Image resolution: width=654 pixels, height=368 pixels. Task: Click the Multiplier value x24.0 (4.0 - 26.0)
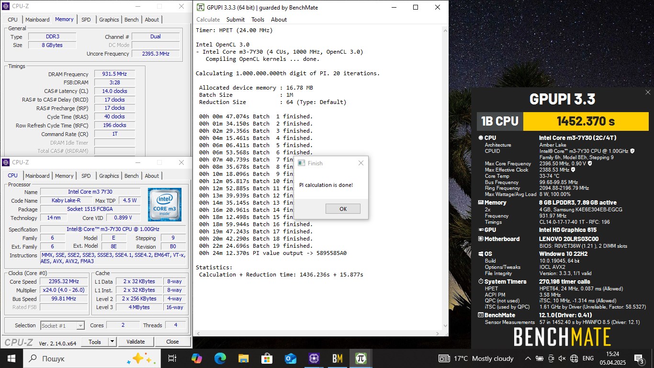pos(64,290)
